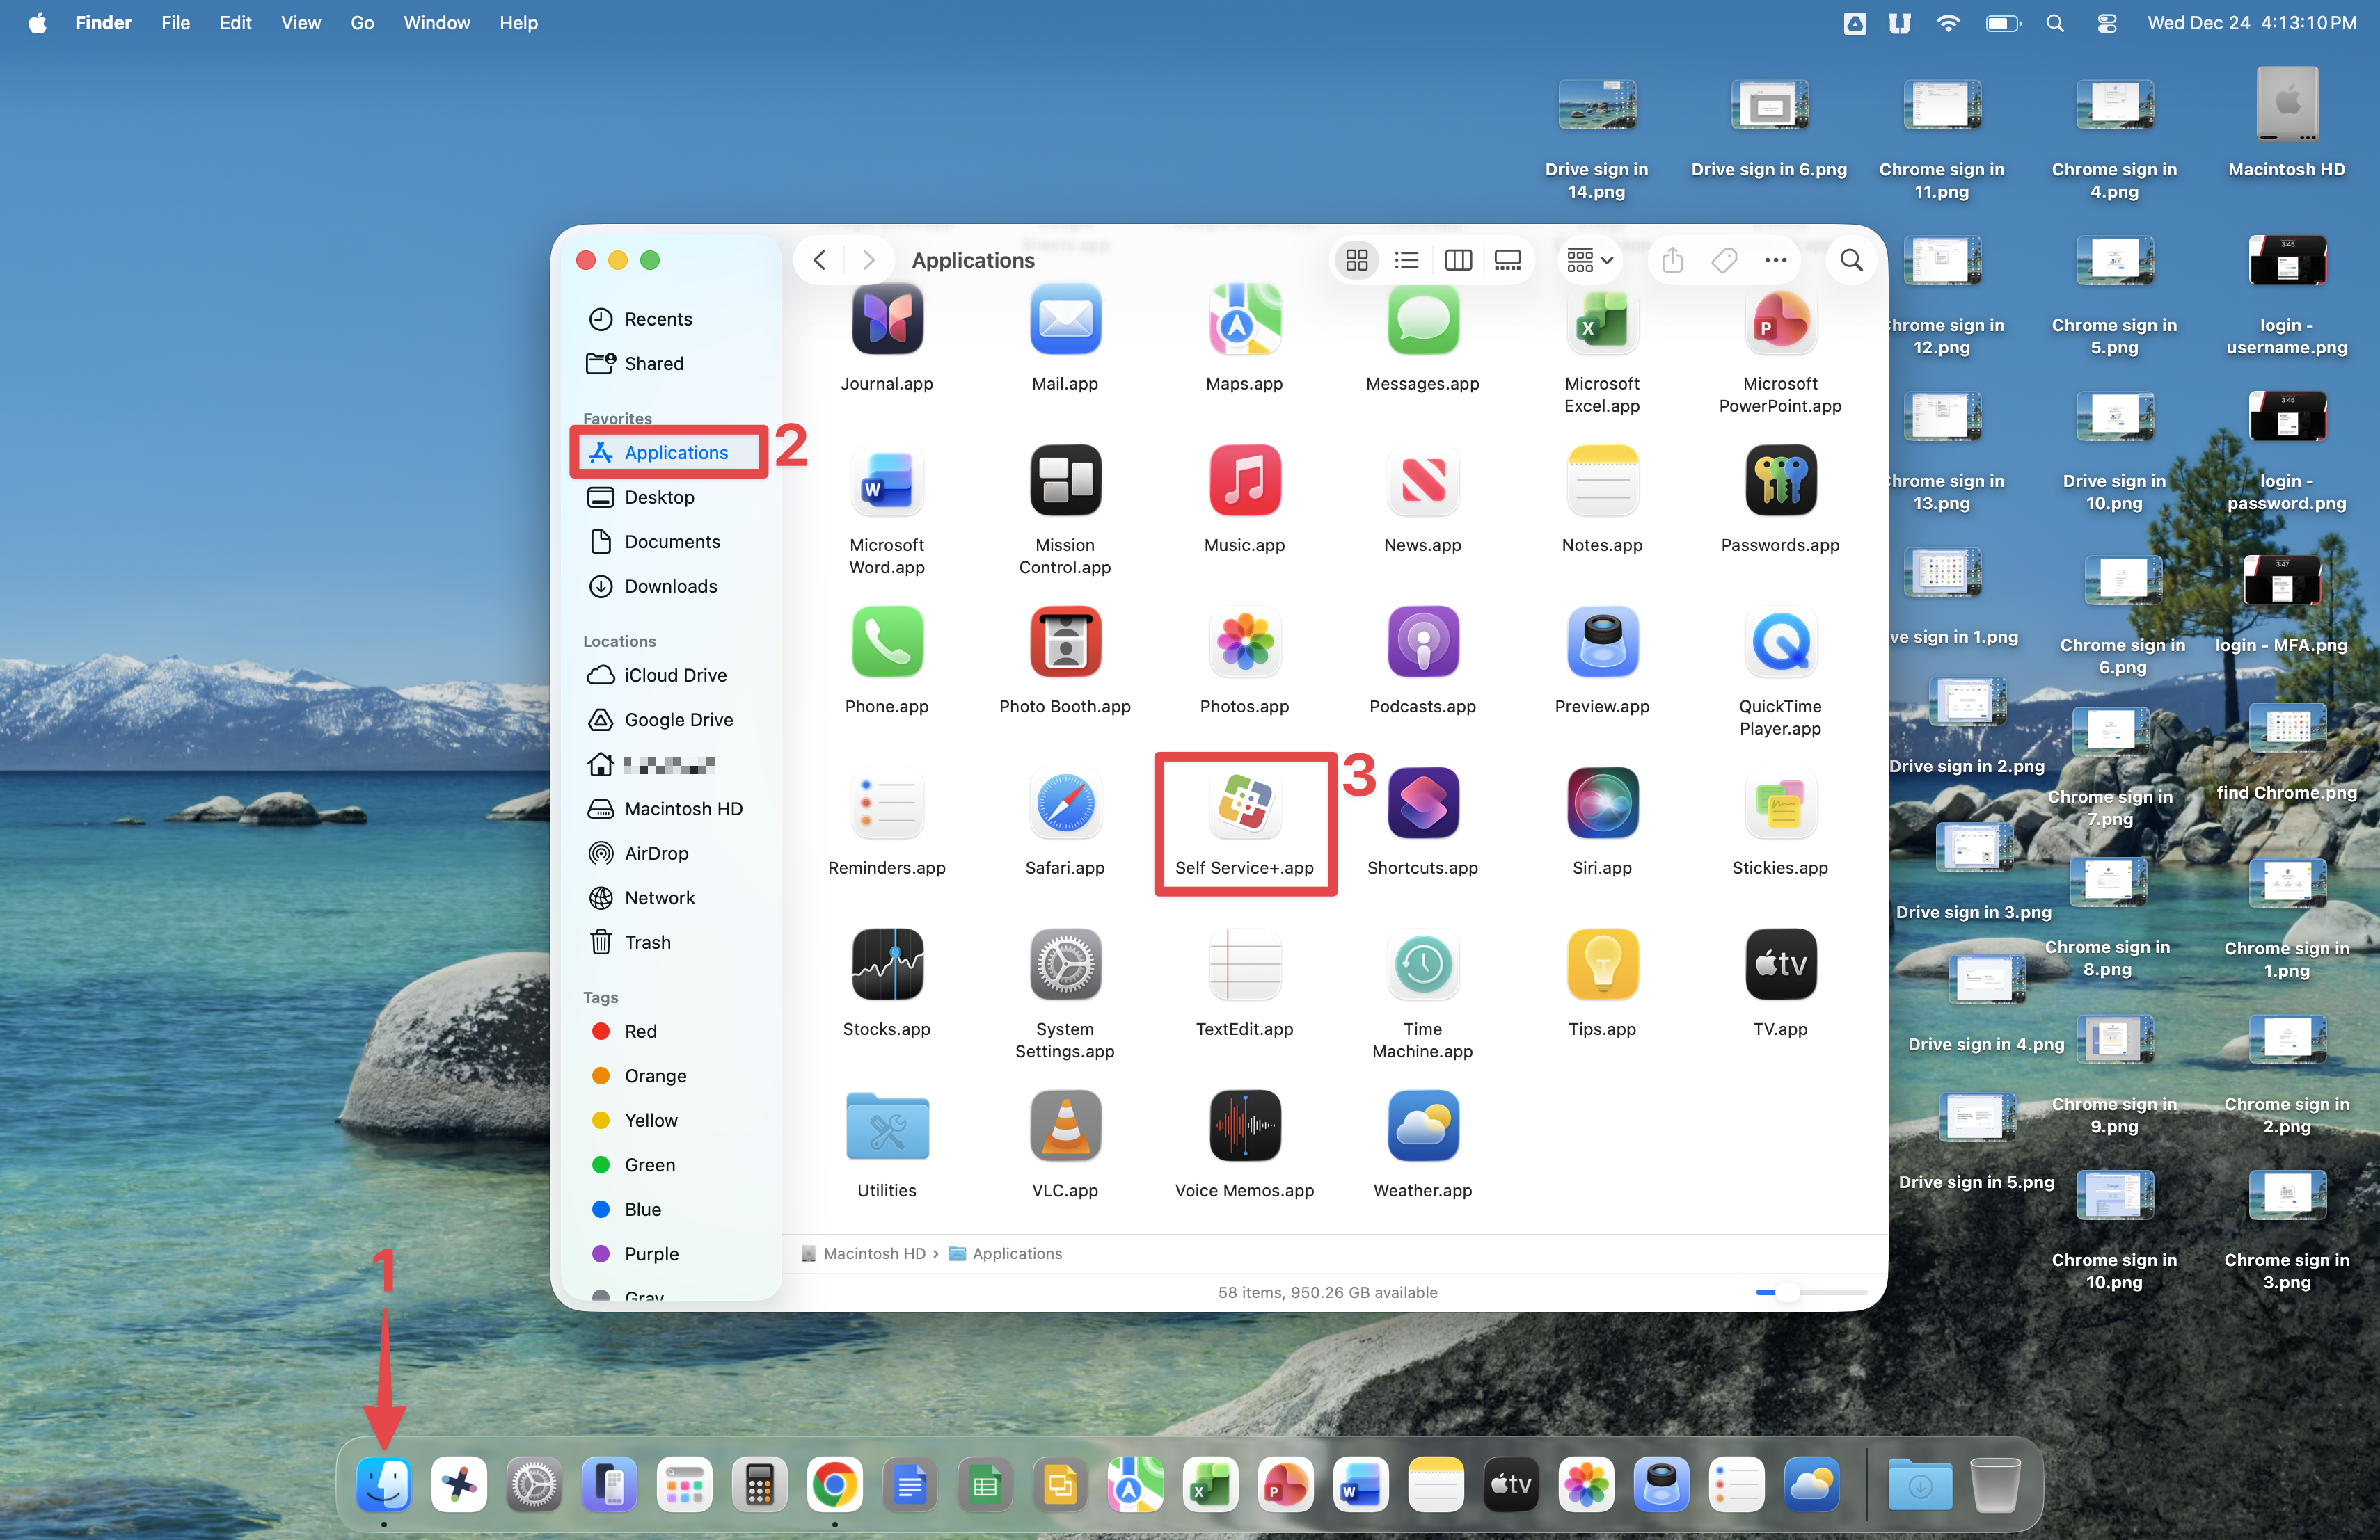The image size is (2380, 1540).
Task: Select Downloads in the sidebar
Action: coord(670,586)
